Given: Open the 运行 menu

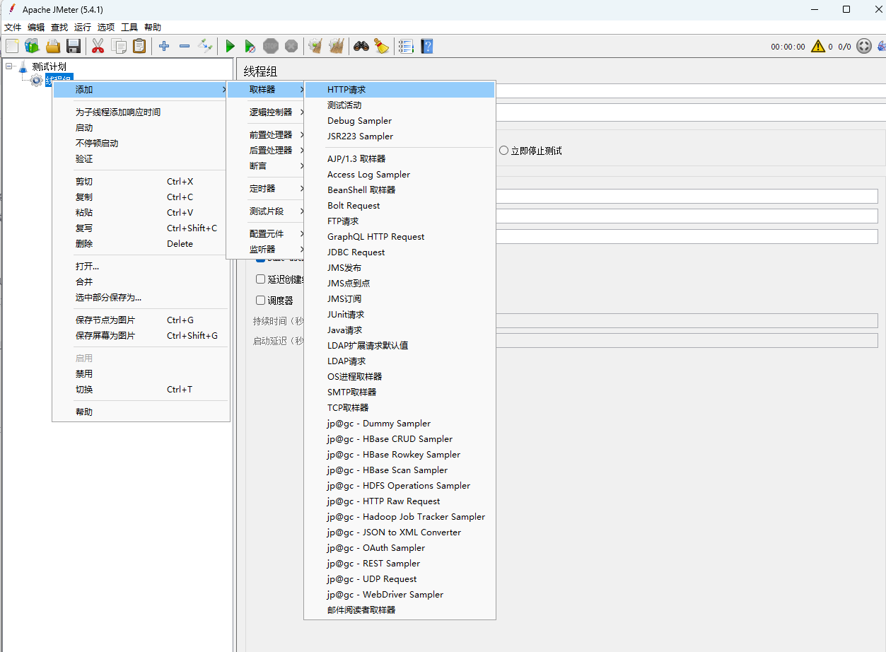Looking at the screenshot, I should tap(83, 27).
